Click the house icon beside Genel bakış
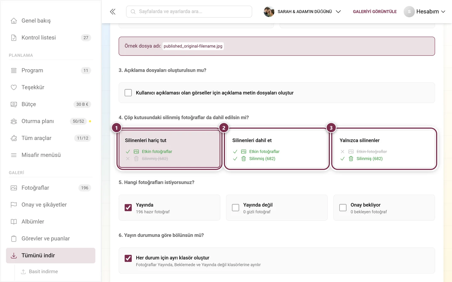Viewport: 452px width, 282px height. click(14, 21)
